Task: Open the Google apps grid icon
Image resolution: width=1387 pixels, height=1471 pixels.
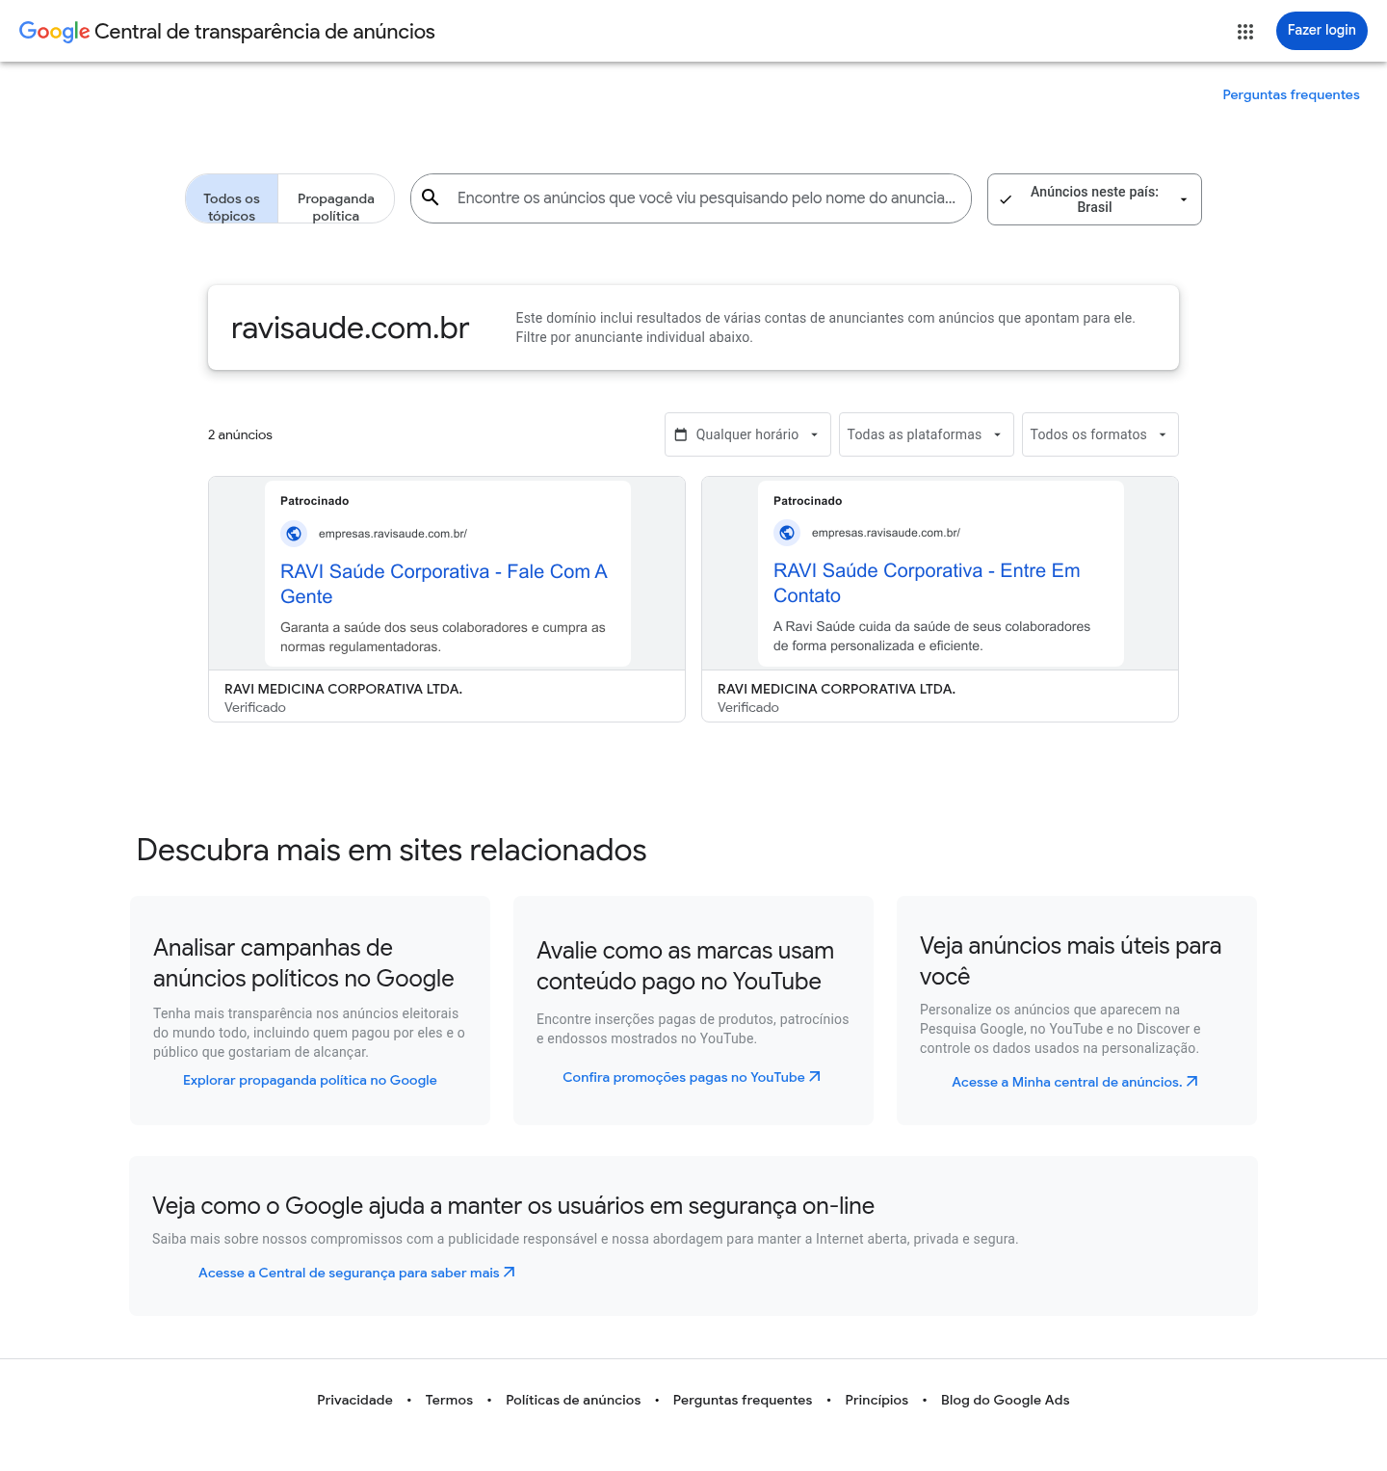Action: [1245, 32]
